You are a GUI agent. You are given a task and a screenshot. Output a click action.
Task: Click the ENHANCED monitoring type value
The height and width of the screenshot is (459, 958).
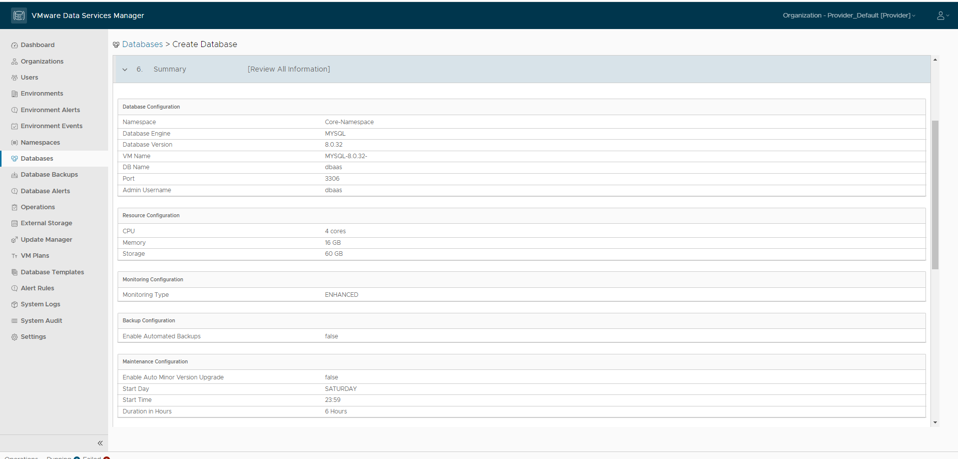341,295
